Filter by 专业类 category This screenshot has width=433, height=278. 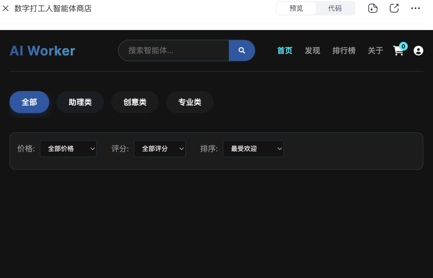pyautogui.click(x=190, y=102)
